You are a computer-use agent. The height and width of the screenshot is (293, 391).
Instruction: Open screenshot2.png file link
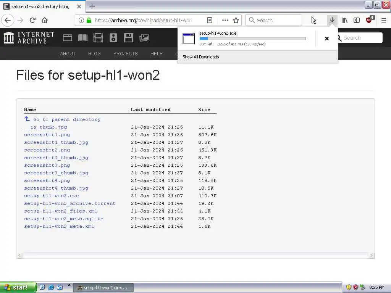pyautogui.click(x=47, y=150)
